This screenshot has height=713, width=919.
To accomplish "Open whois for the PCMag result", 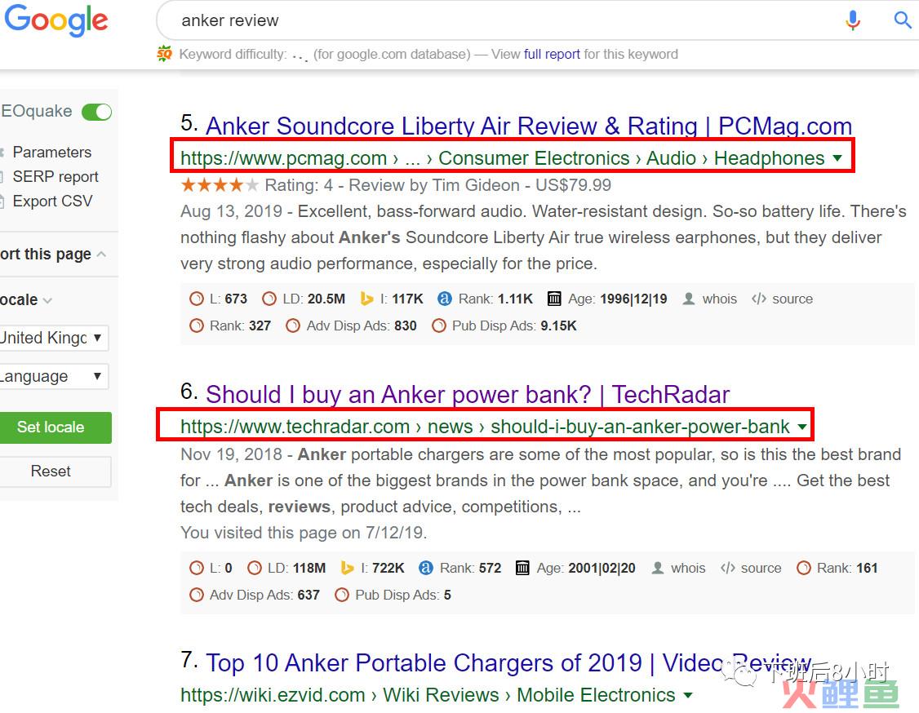I will pyautogui.click(x=710, y=299).
